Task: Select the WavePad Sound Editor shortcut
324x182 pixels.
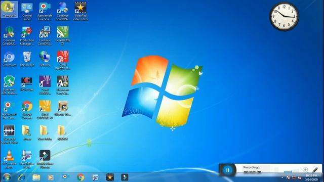Action: [x=9, y=134]
